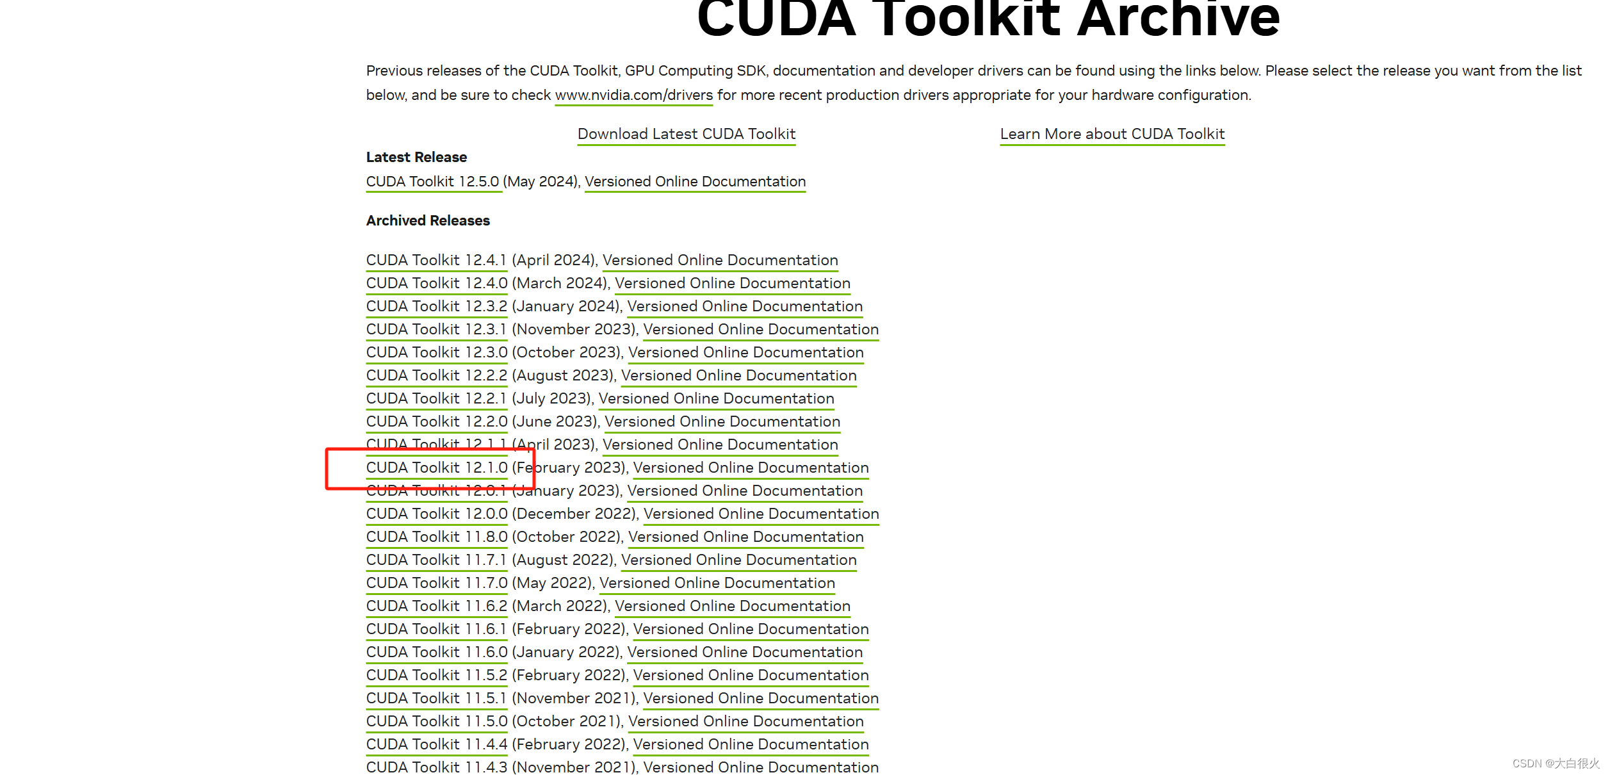1610x775 pixels.
Task: Open Versioned Online Documentation for 12.5.0
Action: click(x=695, y=182)
